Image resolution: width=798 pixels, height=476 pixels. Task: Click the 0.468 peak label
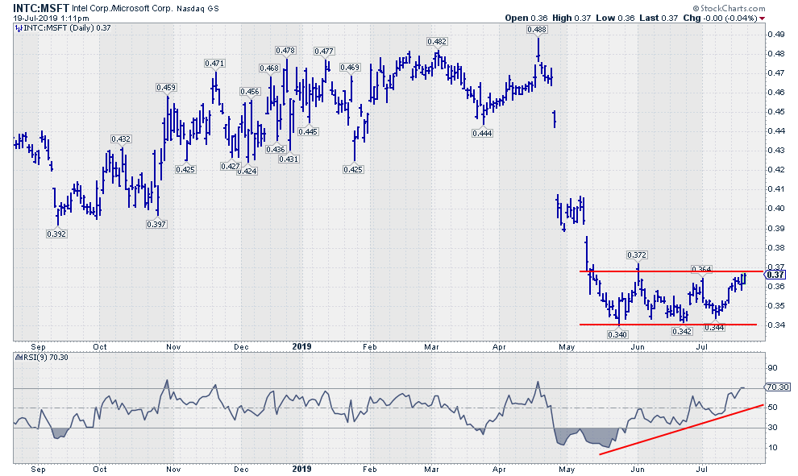point(269,68)
